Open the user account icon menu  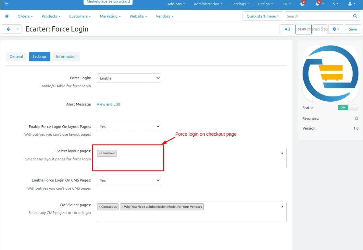point(350,4)
